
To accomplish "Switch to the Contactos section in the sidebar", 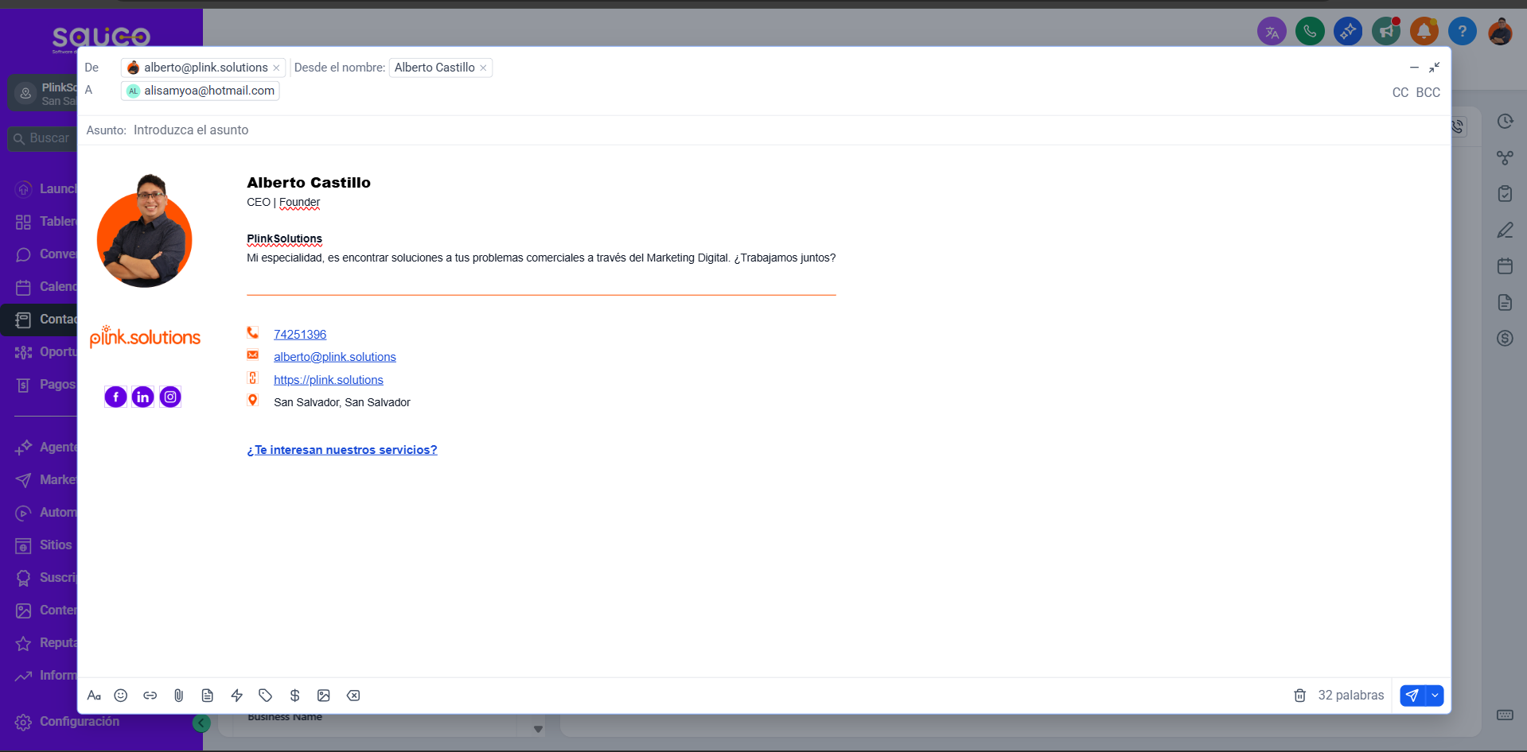I will pos(51,319).
